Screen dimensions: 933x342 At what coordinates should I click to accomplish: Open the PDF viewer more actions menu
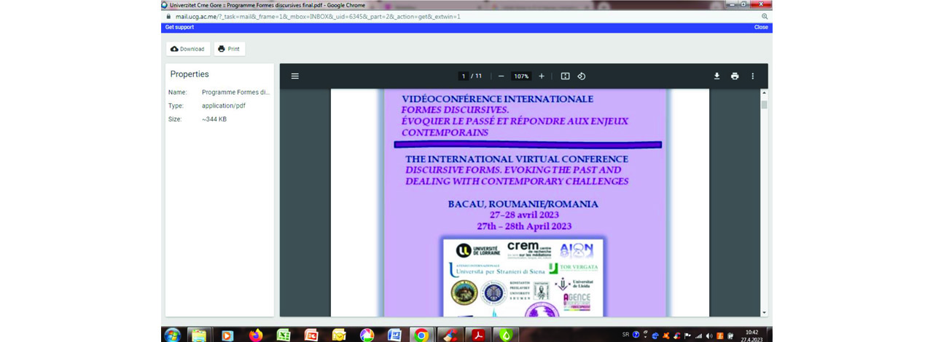753,76
